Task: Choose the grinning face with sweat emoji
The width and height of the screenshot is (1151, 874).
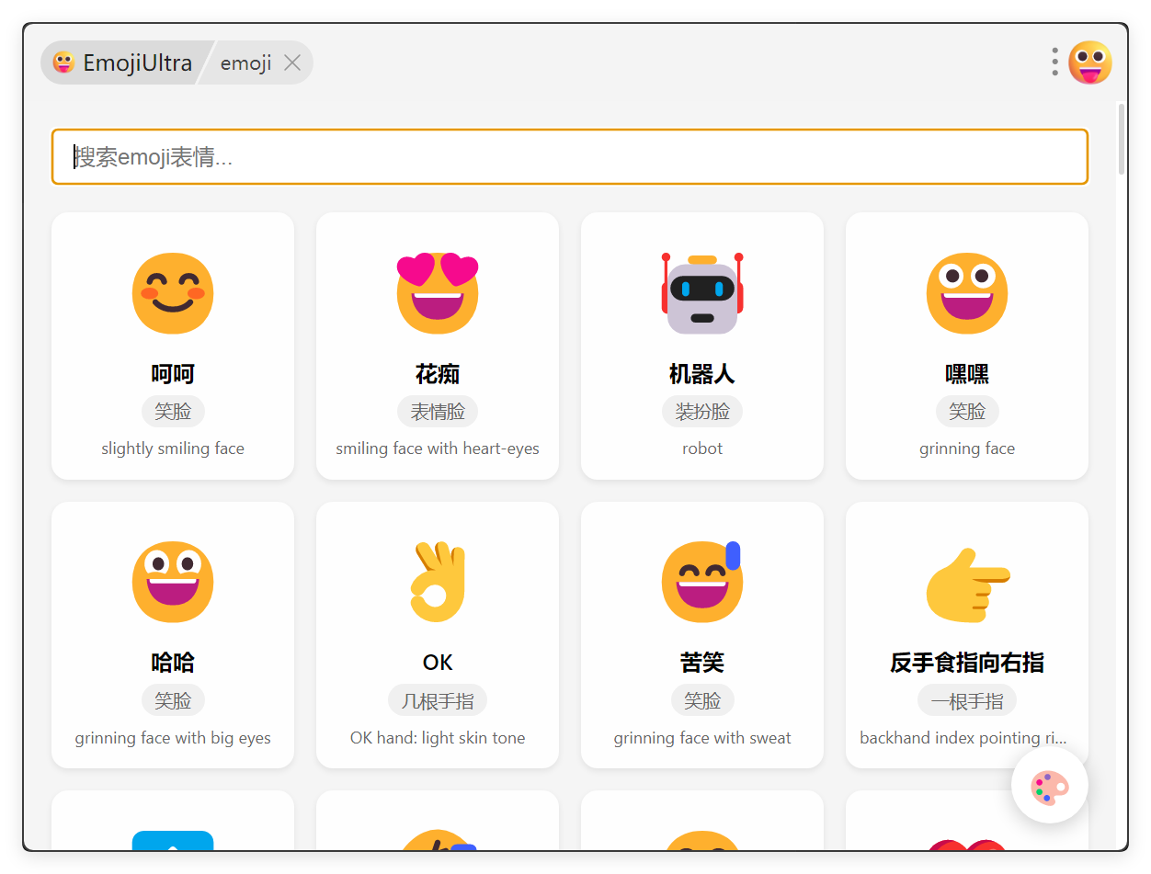Action: point(702,582)
